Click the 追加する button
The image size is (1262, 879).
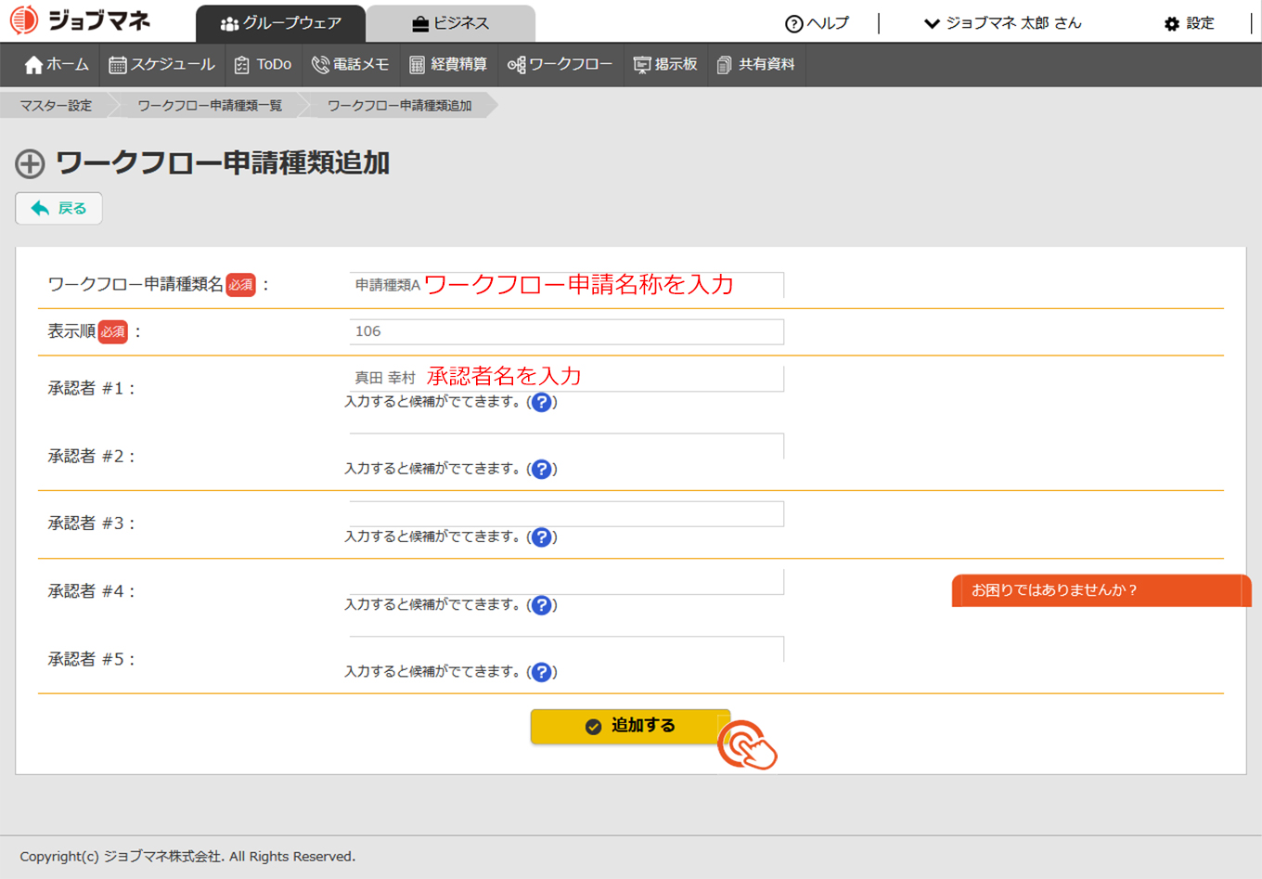tap(630, 727)
